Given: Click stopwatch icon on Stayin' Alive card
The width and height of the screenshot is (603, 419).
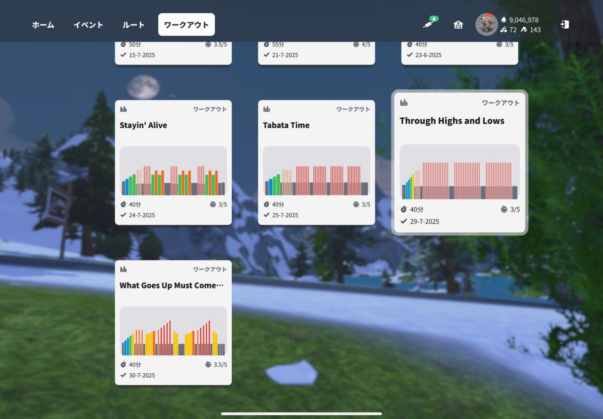Looking at the screenshot, I should point(123,205).
